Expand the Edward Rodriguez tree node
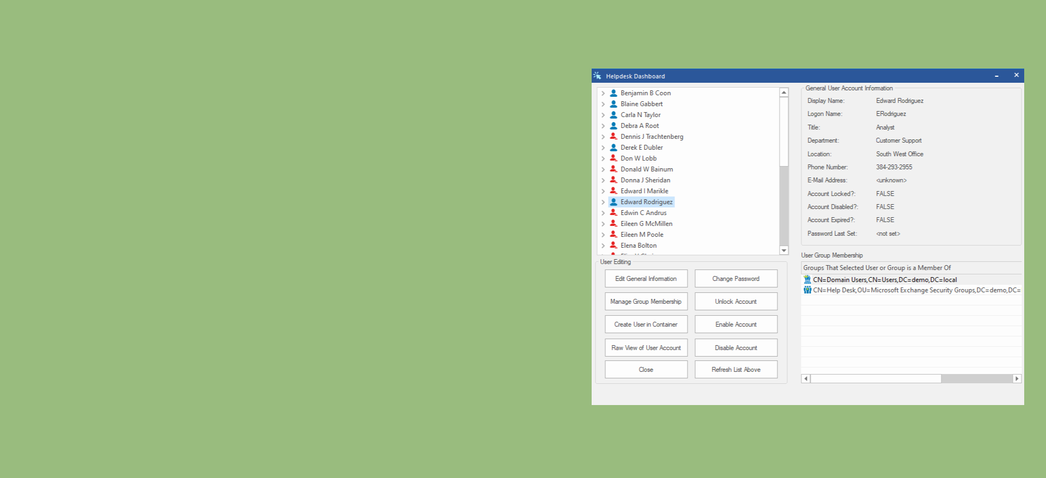Image resolution: width=1046 pixels, height=478 pixels. pos(603,202)
